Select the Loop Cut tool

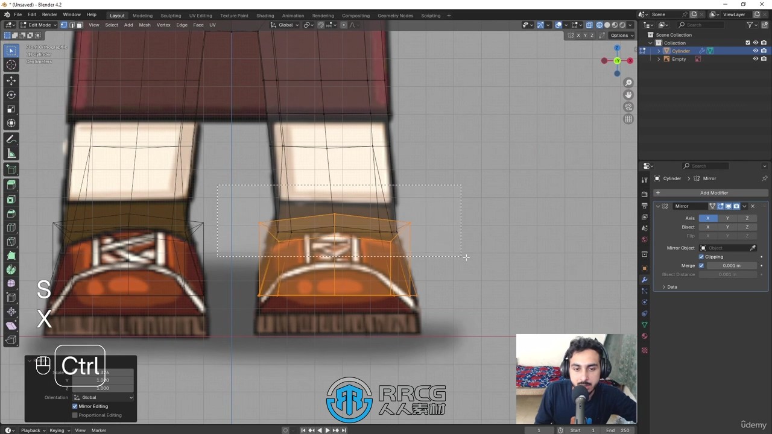11,228
